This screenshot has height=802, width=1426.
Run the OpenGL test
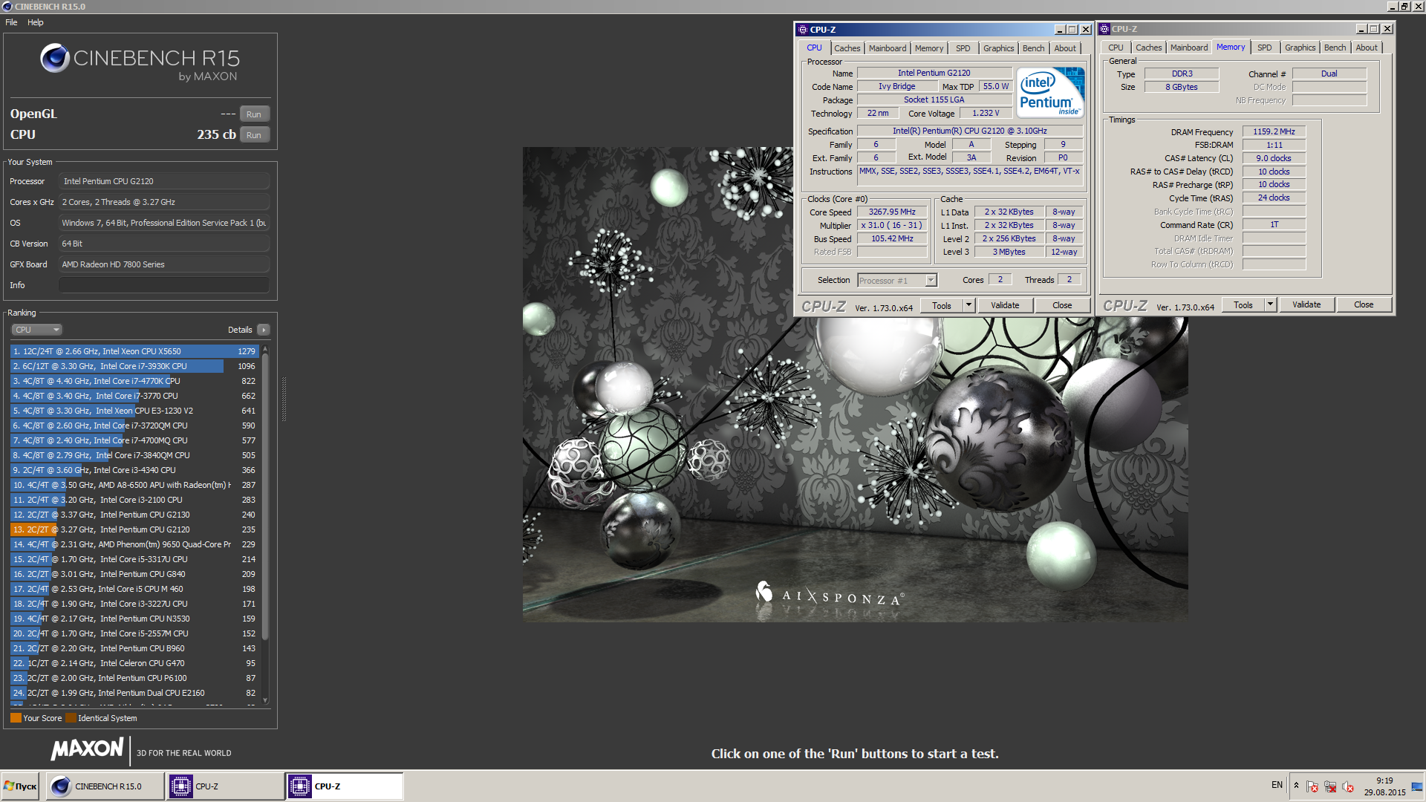coord(254,114)
